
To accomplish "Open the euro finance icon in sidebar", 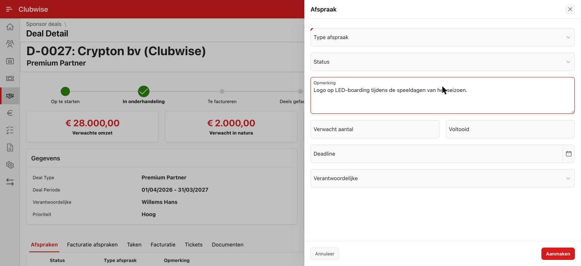I will [10, 113].
